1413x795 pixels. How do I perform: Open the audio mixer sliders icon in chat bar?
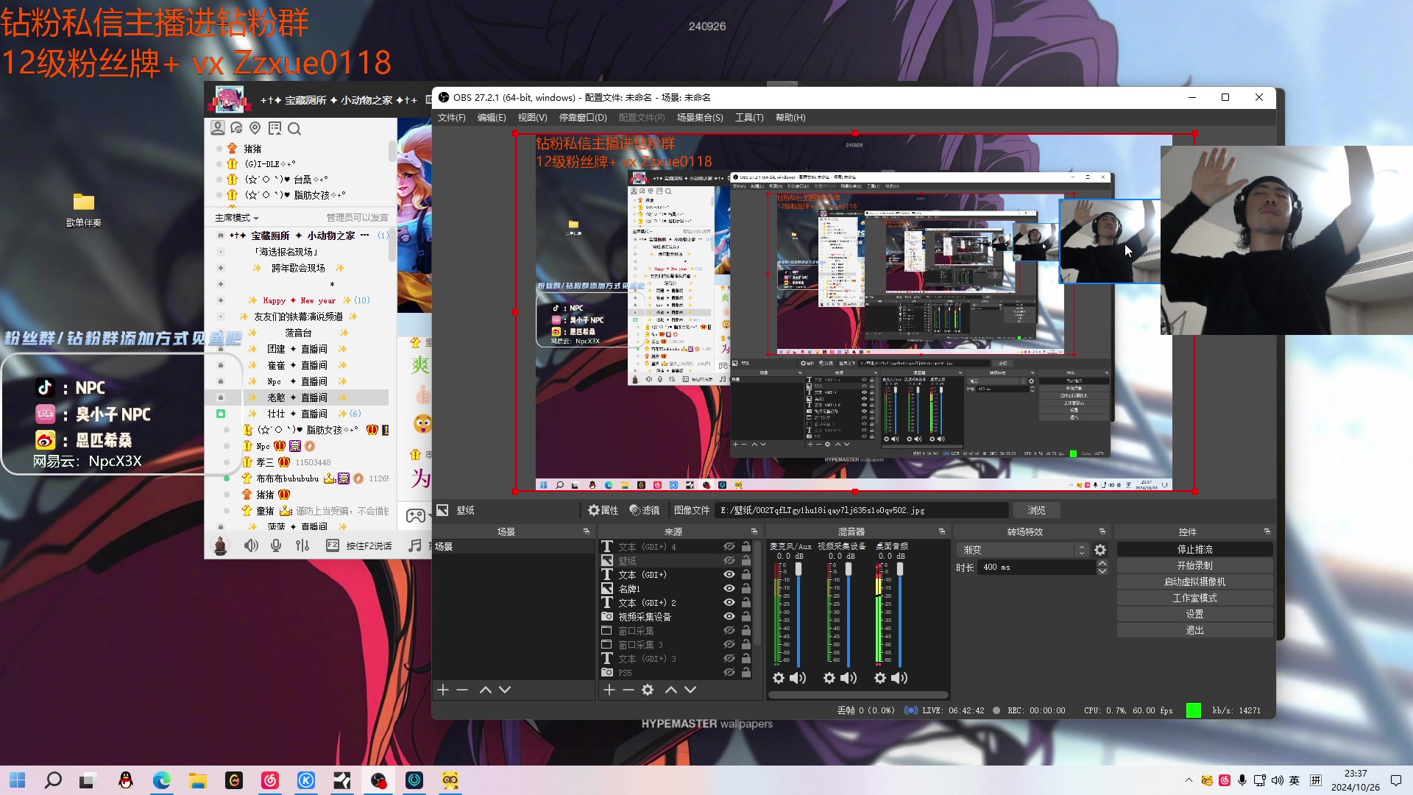click(x=302, y=545)
